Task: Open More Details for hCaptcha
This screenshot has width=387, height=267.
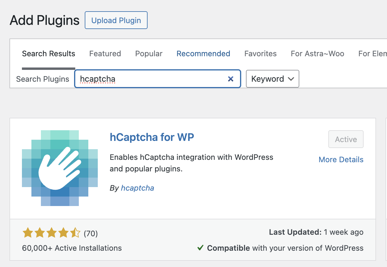Action: coord(341,160)
